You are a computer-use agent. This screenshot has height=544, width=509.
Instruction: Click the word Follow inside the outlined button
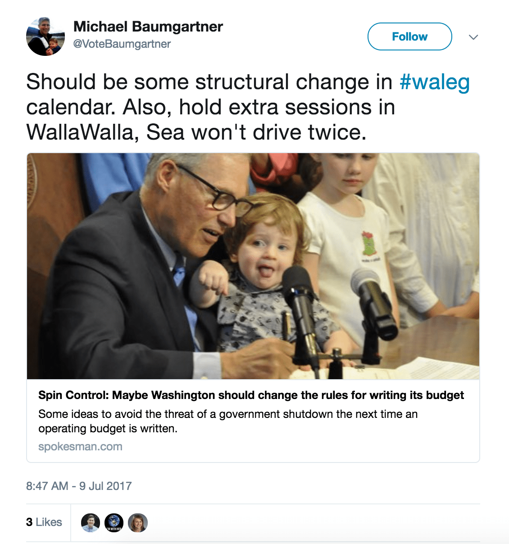409,36
